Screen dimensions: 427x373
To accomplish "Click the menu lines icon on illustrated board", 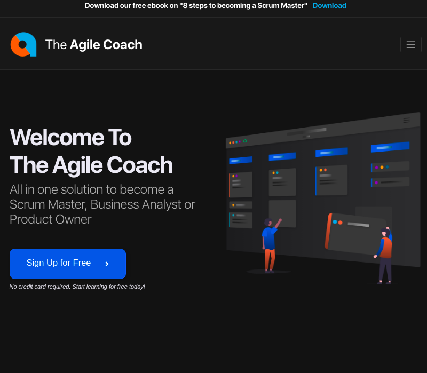I will pyautogui.click(x=407, y=121).
